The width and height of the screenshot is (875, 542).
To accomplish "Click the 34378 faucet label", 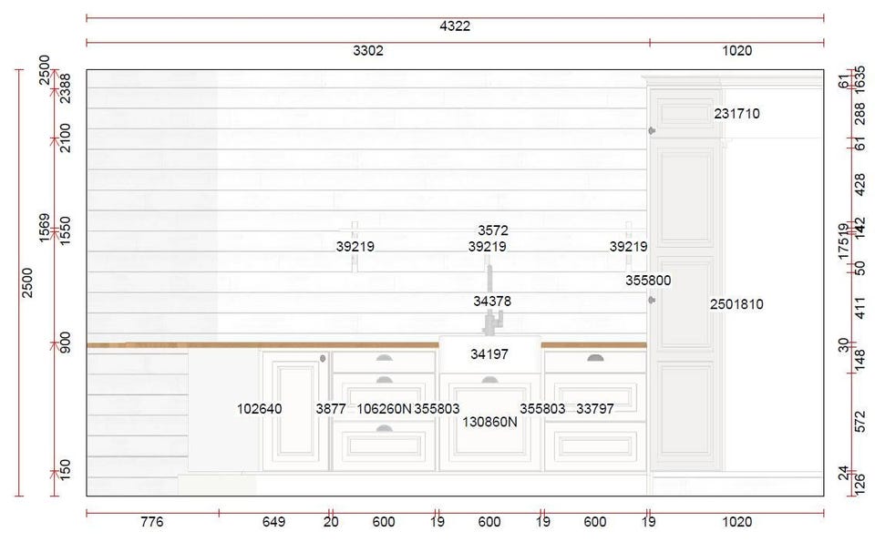I will pyautogui.click(x=492, y=302).
